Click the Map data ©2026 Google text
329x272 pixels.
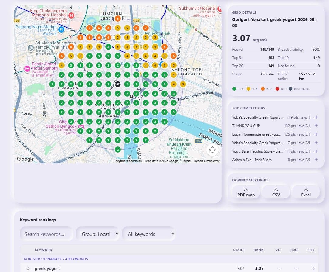[162, 161]
